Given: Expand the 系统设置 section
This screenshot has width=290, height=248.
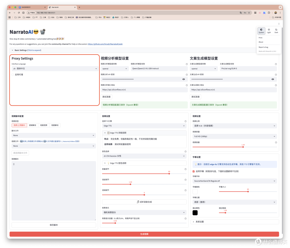Looking at the screenshot, I should pos(234,222).
